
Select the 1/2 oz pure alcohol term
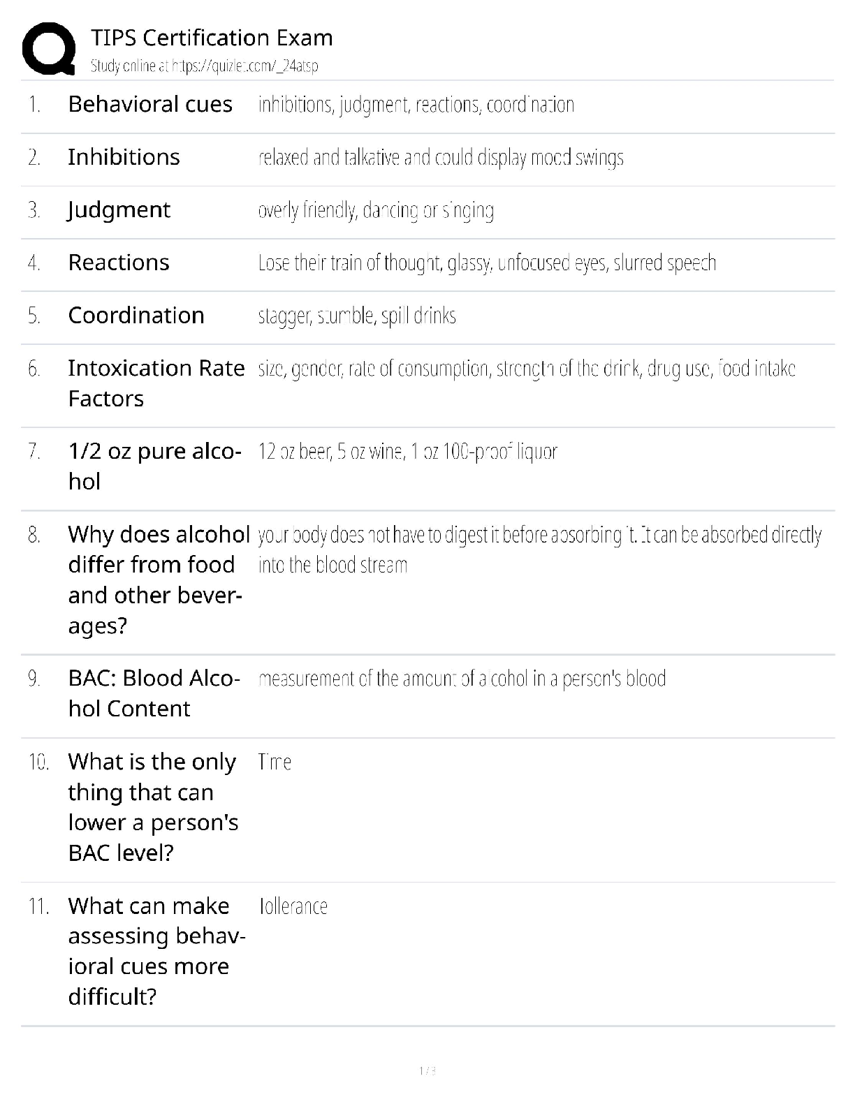coord(154,466)
